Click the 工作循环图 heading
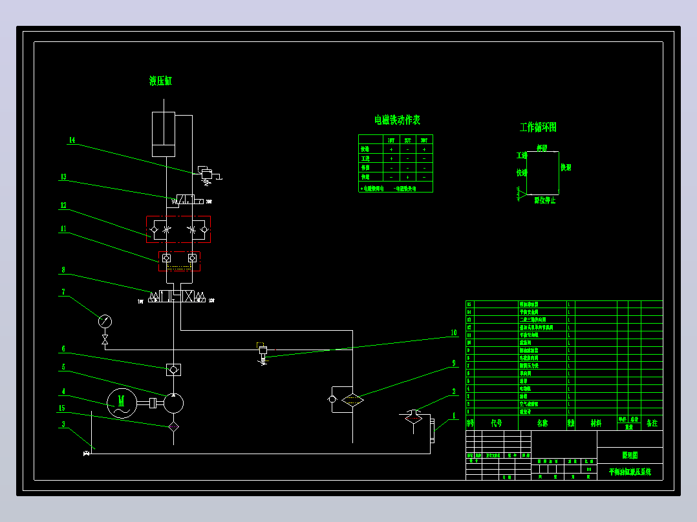This screenshot has height=522, width=697. 538,127
